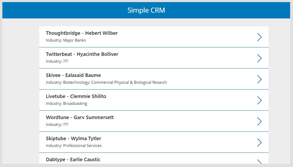
Task: Open Wordtune - Garv Summersett with chevron
Action: click(x=259, y=121)
